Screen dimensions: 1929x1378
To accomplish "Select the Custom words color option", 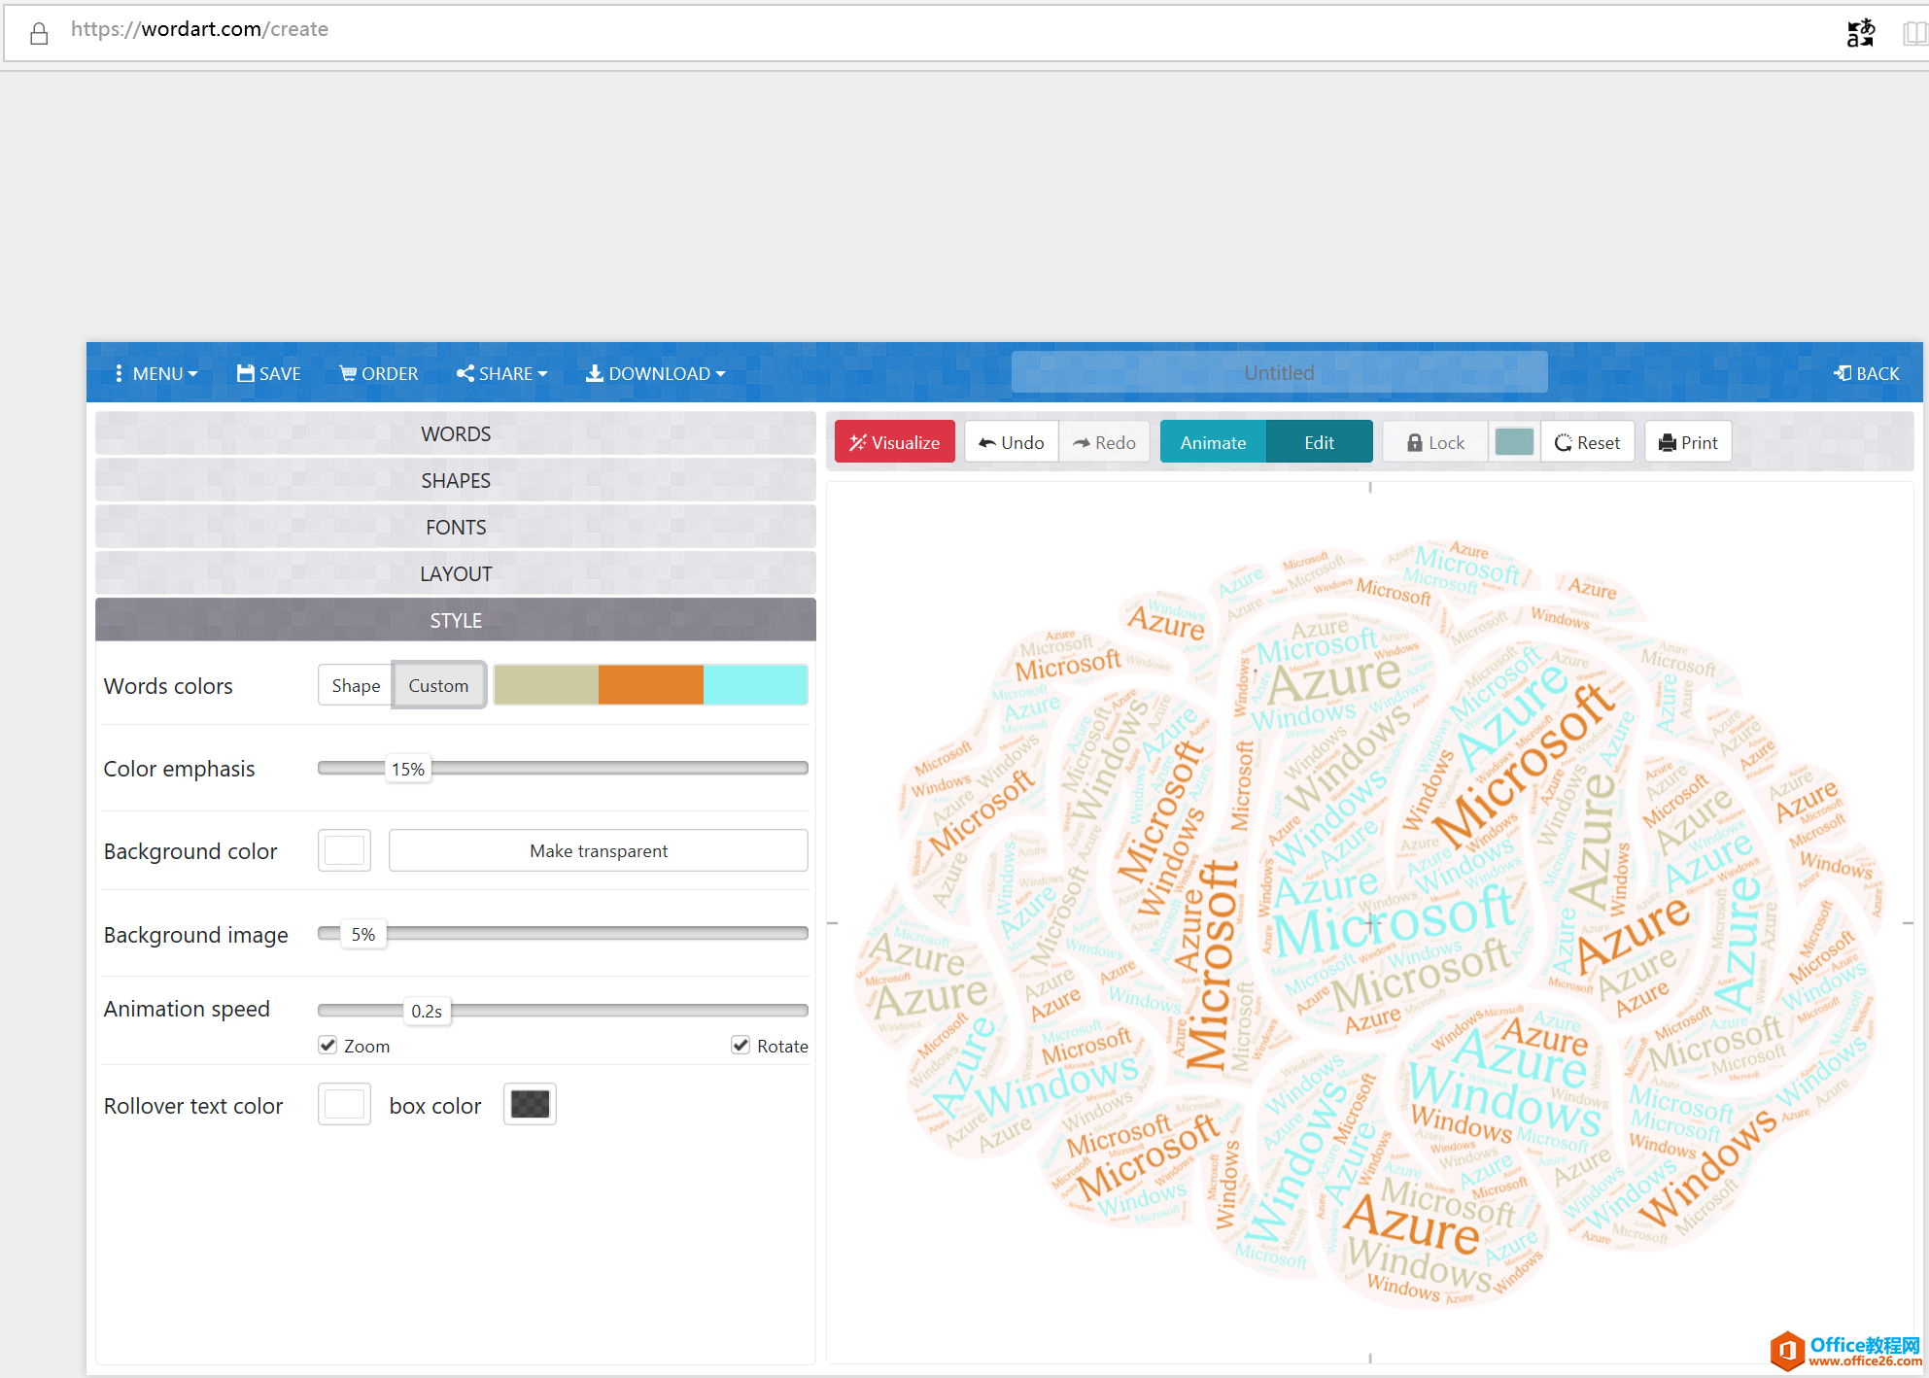I will [x=438, y=684].
